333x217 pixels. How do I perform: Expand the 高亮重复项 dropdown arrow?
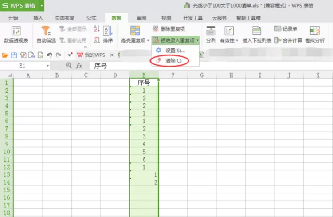(x=148, y=40)
